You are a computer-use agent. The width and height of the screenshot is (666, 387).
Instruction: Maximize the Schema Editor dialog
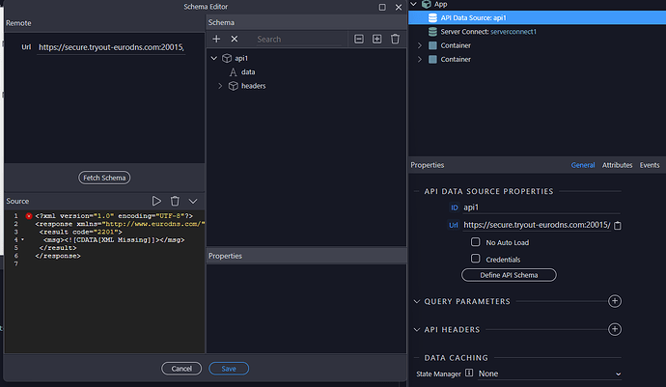coord(382,7)
